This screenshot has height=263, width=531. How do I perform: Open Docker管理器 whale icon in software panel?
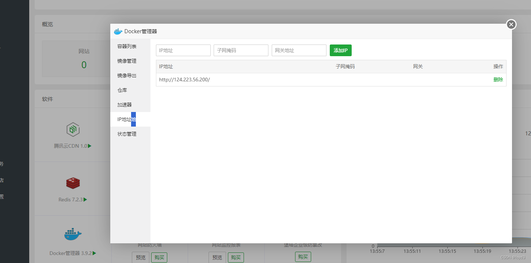pos(73,234)
